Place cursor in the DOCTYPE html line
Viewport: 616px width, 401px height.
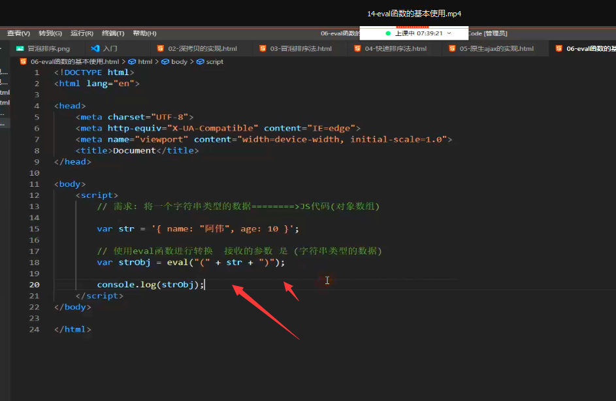[94, 72]
